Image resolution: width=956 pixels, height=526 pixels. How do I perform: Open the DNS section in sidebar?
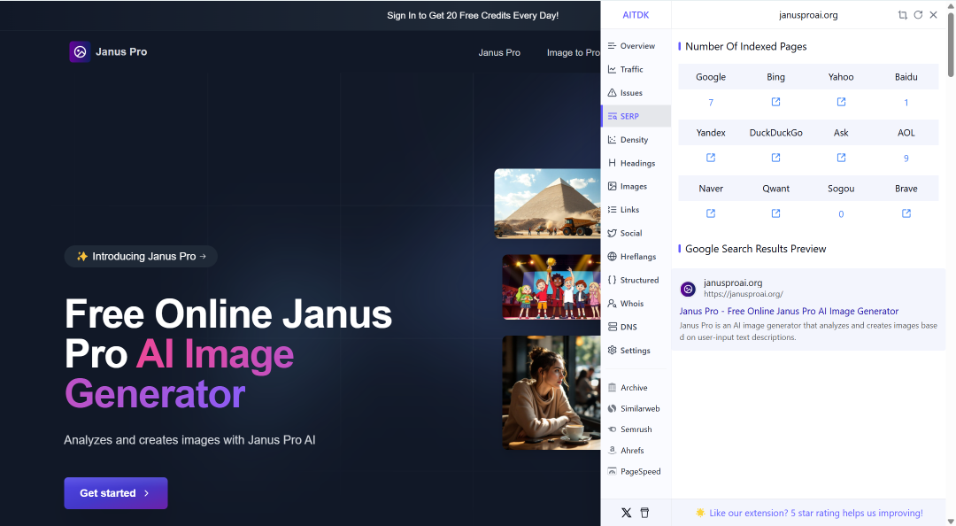636,327
